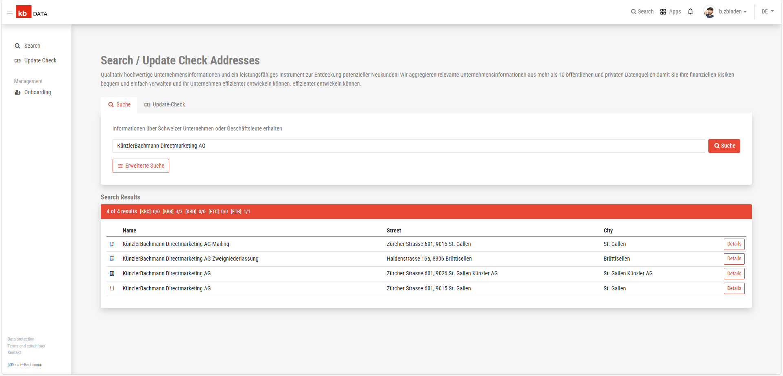The width and height of the screenshot is (783, 376).
Task: Click the empty square icon in the last row
Action: 112,288
